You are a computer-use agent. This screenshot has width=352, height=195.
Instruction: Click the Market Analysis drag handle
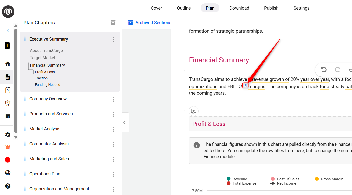(25, 129)
